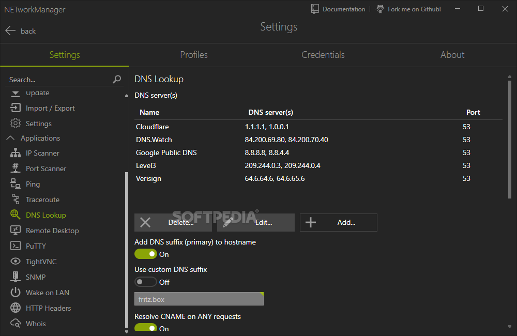This screenshot has width=517, height=336.
Task: Open Wake on LAN settings label
Action: coord(48,293)
